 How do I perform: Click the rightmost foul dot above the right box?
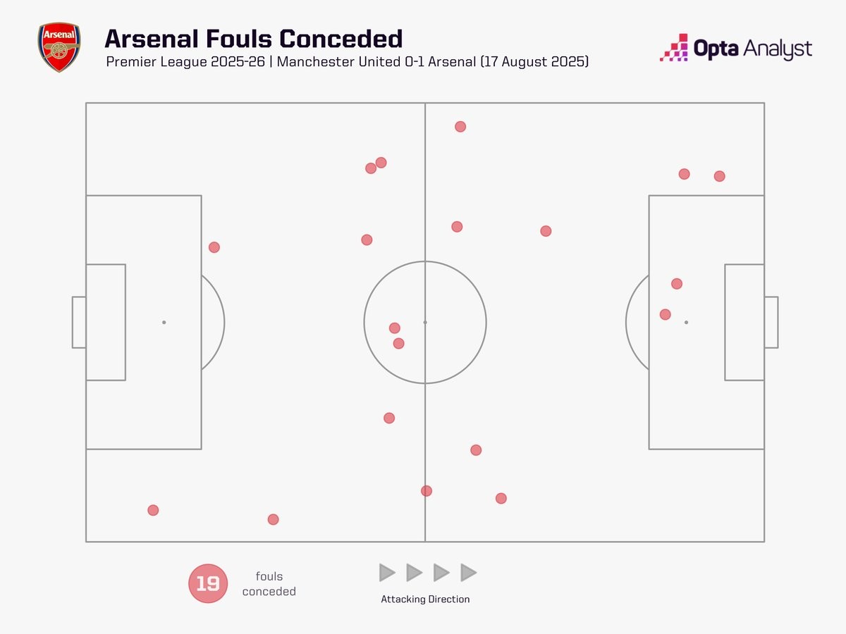719,176
